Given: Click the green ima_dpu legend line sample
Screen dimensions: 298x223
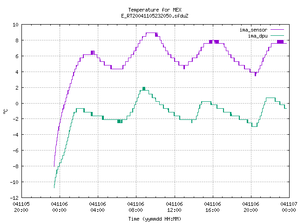Looking at the screenshot, I should pos(278,35).
